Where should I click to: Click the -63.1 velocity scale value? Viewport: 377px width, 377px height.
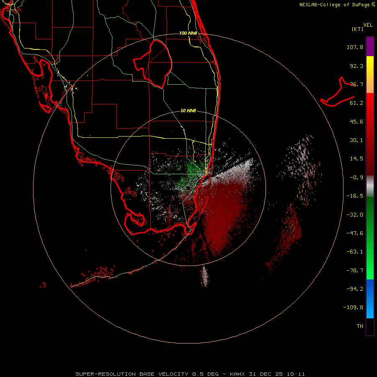355,252
